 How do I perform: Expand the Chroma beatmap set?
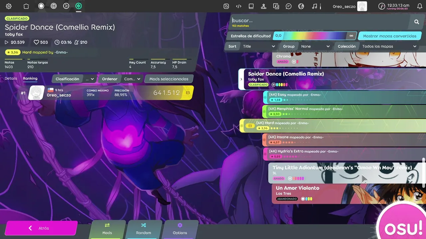[349, 60]
